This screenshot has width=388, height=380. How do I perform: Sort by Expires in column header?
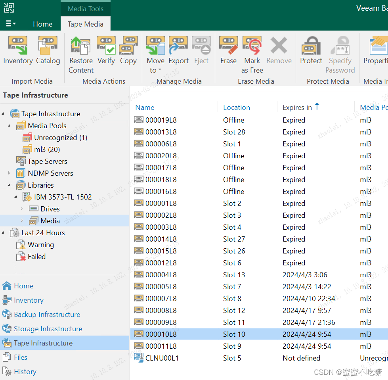[x=297, y=107]
